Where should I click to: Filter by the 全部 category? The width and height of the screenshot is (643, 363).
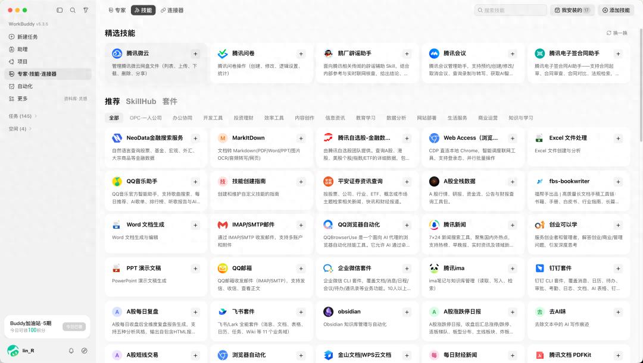pos(114,118)
